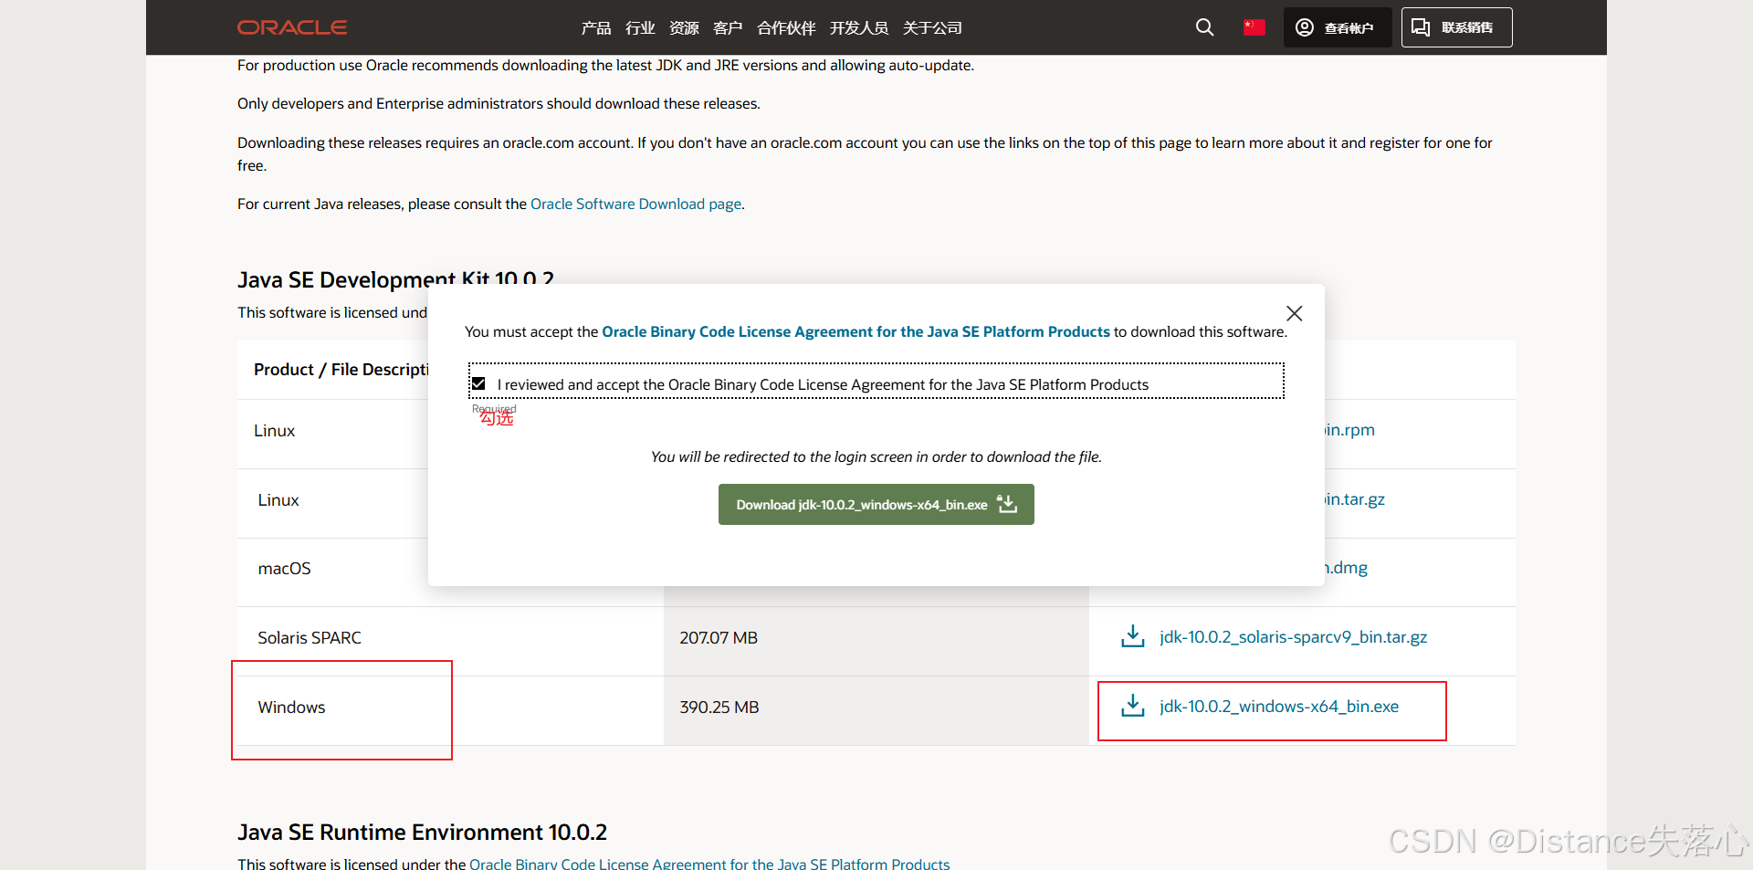Screen dimensions: 1753x870
Task: Click the partially hidden bin.tar.gz Linux link
Action: click(x=1355, y=499)
